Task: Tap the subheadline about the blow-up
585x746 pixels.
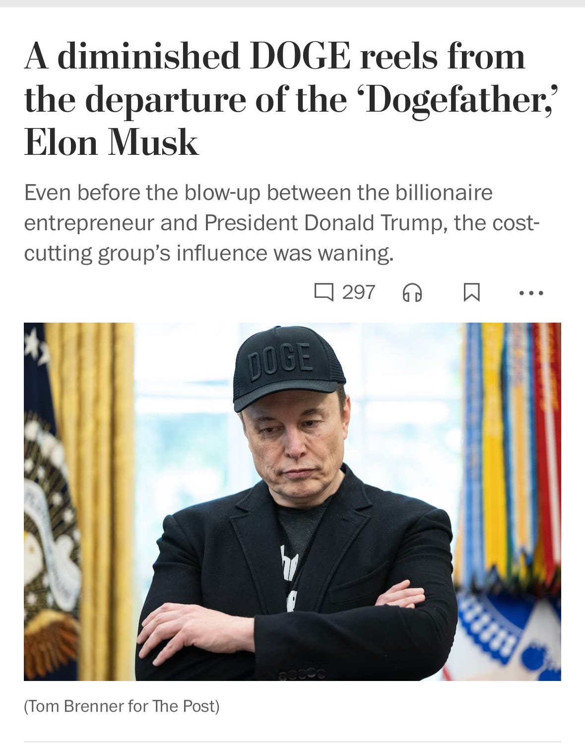Action: pyautogui.click(x=282, y=223)
